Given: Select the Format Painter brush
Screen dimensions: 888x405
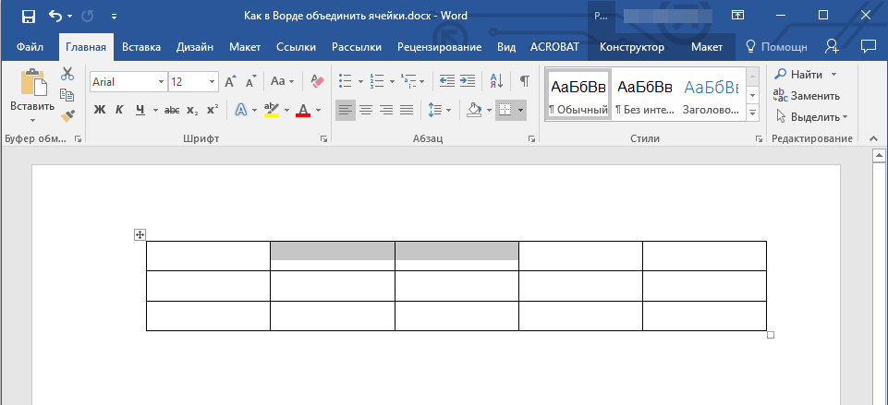Looking at the screenshot, I should coord(67,115).
